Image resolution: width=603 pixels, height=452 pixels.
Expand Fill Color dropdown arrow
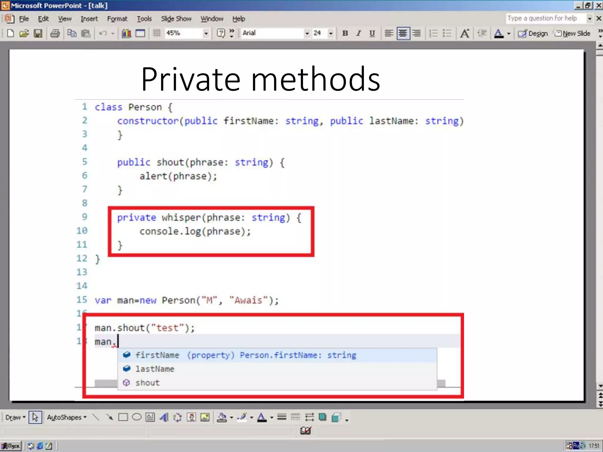[x=231, y=418]
